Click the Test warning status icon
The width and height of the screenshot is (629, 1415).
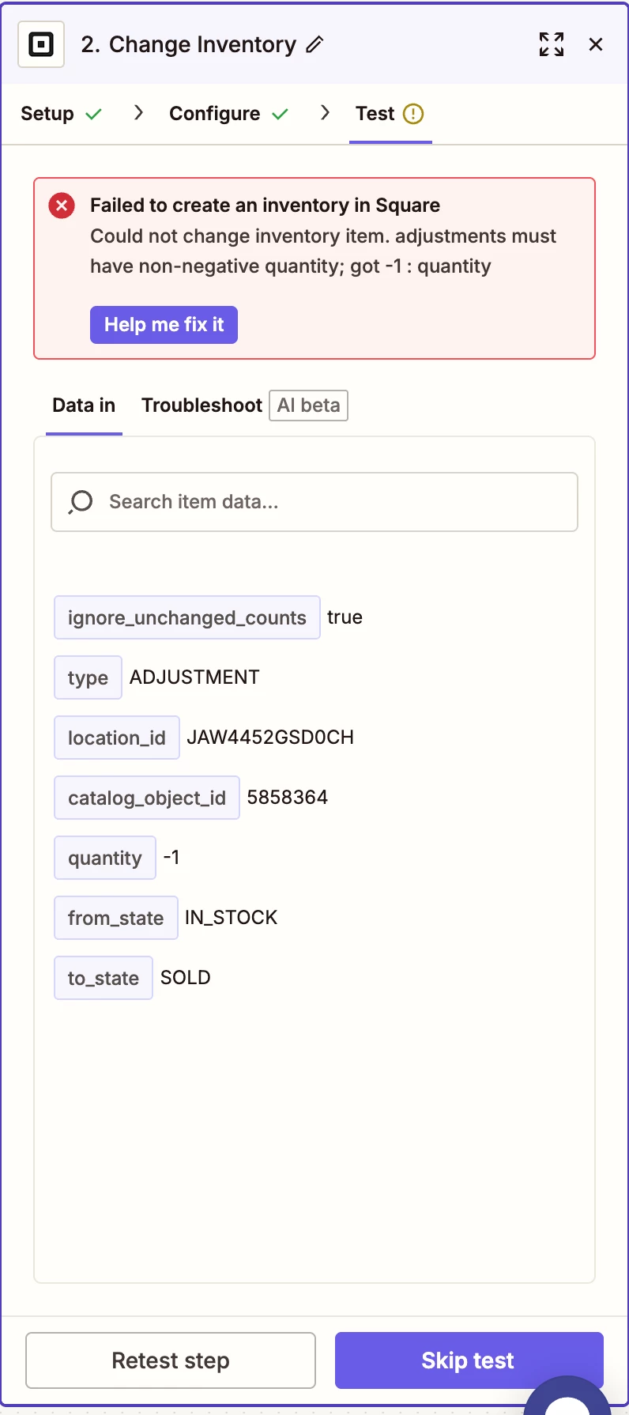pyautogui.click(x=413, y=114)
